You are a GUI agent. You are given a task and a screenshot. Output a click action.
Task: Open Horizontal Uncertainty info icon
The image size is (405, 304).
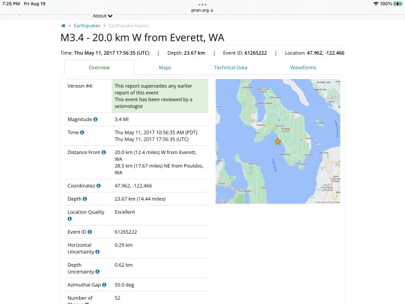click(x=97, y=252)
